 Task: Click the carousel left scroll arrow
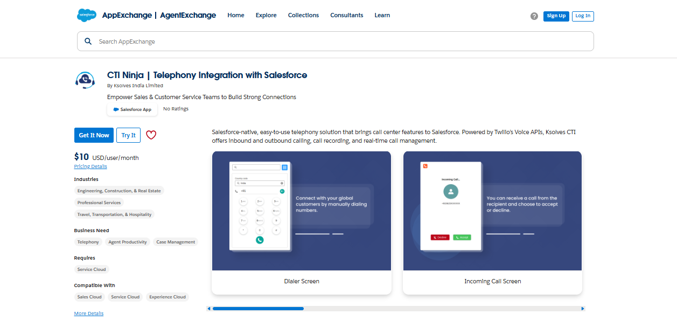209,309
